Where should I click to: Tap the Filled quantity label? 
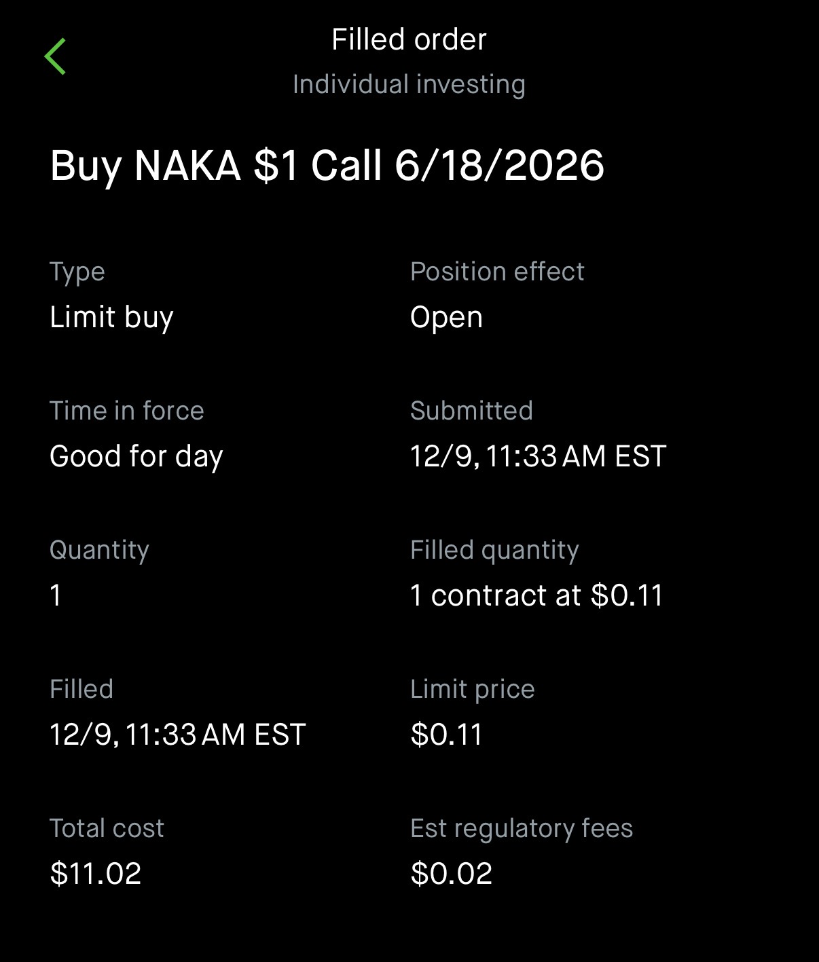coord(494,550)
